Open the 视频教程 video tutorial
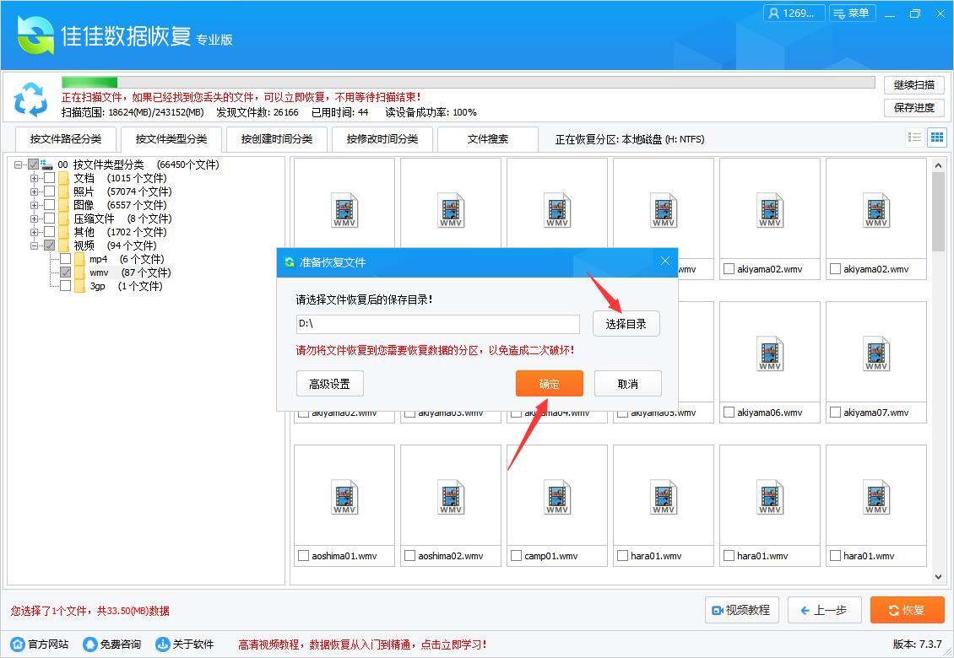 tap(741, 610)
